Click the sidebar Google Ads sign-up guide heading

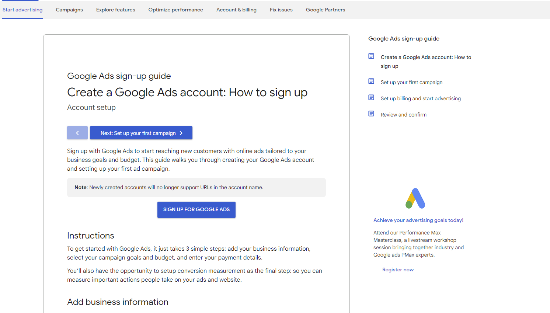coord(404,38)
